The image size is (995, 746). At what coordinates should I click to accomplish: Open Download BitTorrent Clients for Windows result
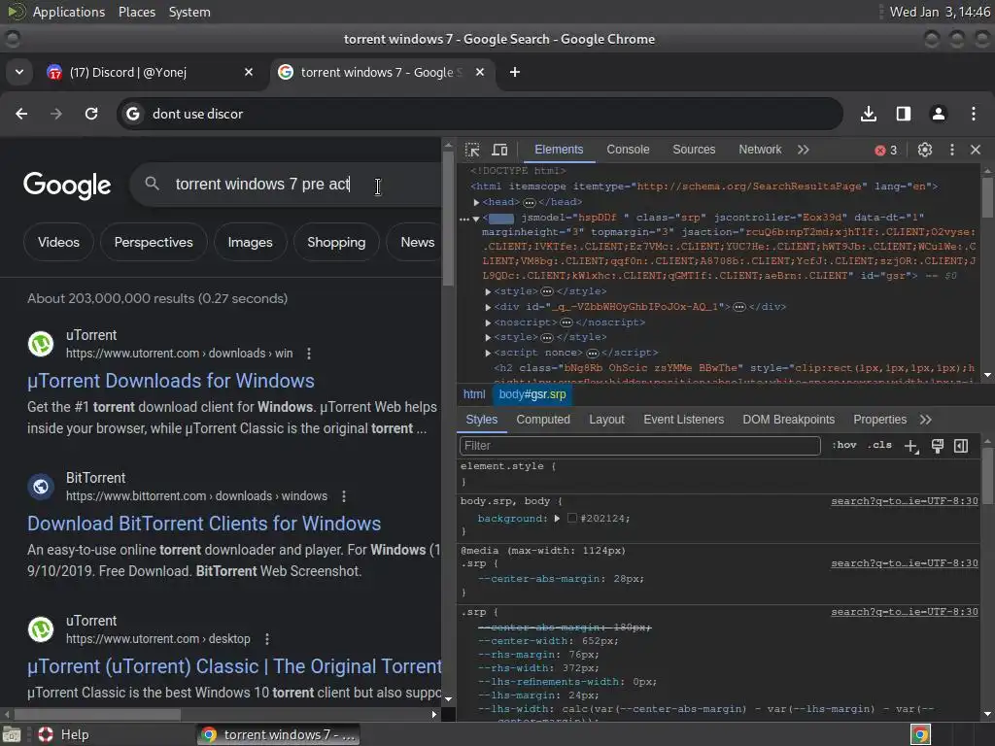click(204, 524)
